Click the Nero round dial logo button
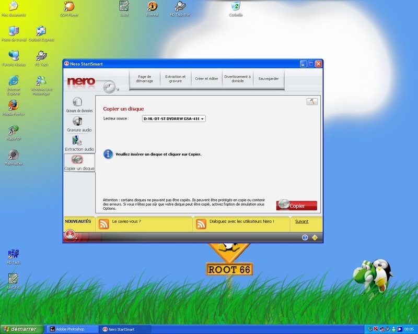Screen dimensions: 418x334 [x=109, y=86]
